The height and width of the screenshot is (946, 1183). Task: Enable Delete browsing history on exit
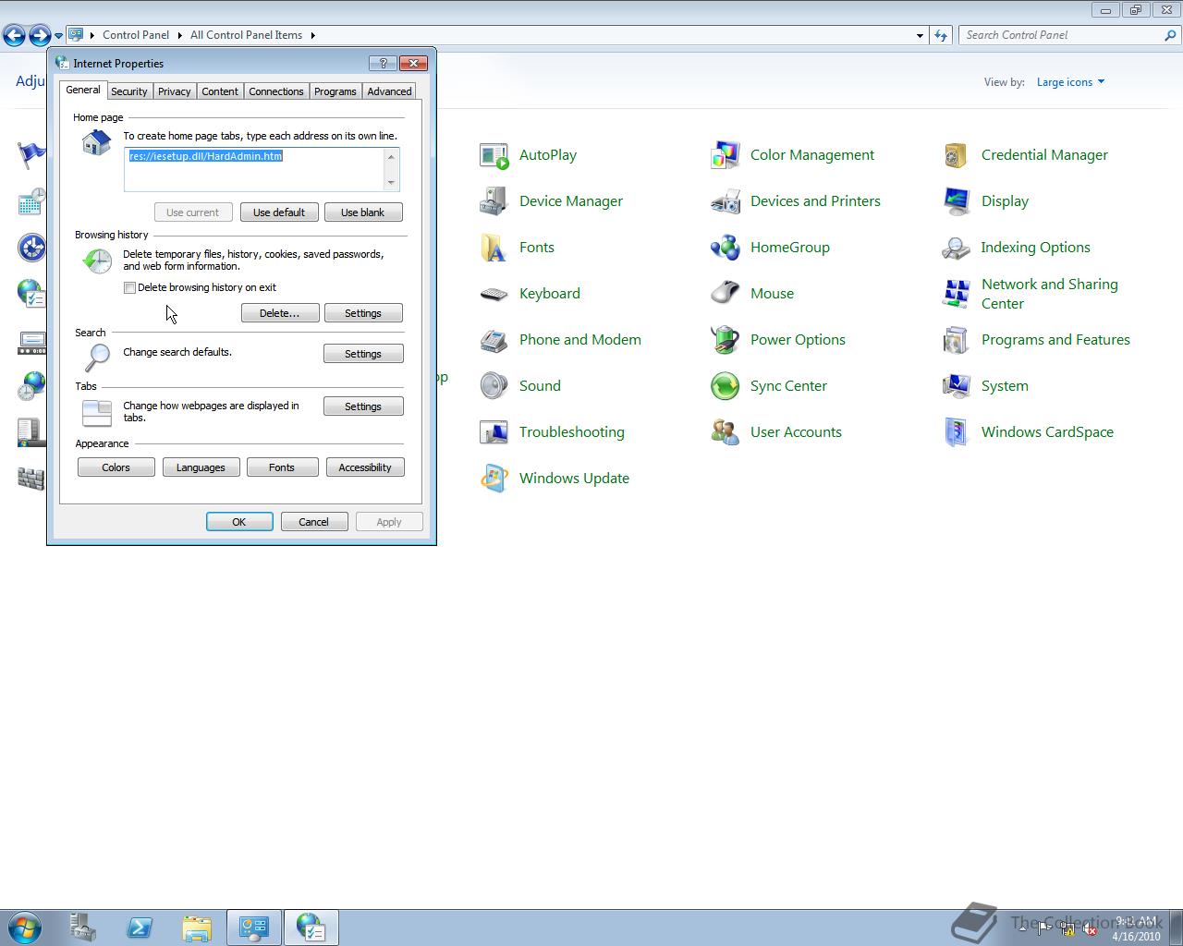coord(130,287)
